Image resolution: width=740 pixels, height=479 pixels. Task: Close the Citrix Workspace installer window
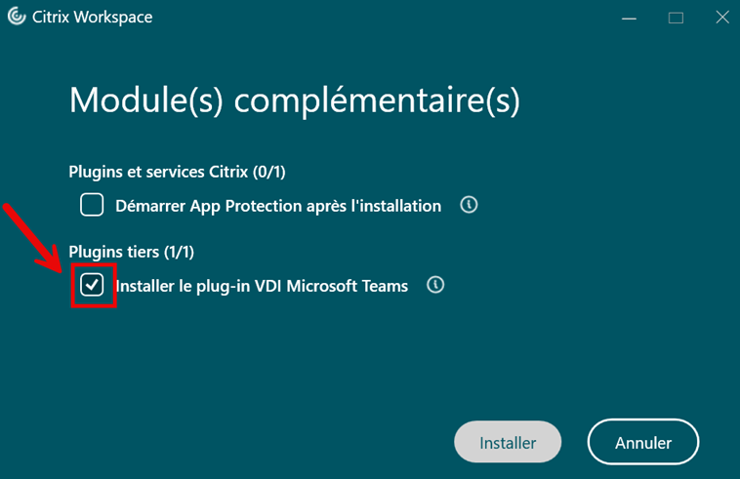tap(722, 18)
